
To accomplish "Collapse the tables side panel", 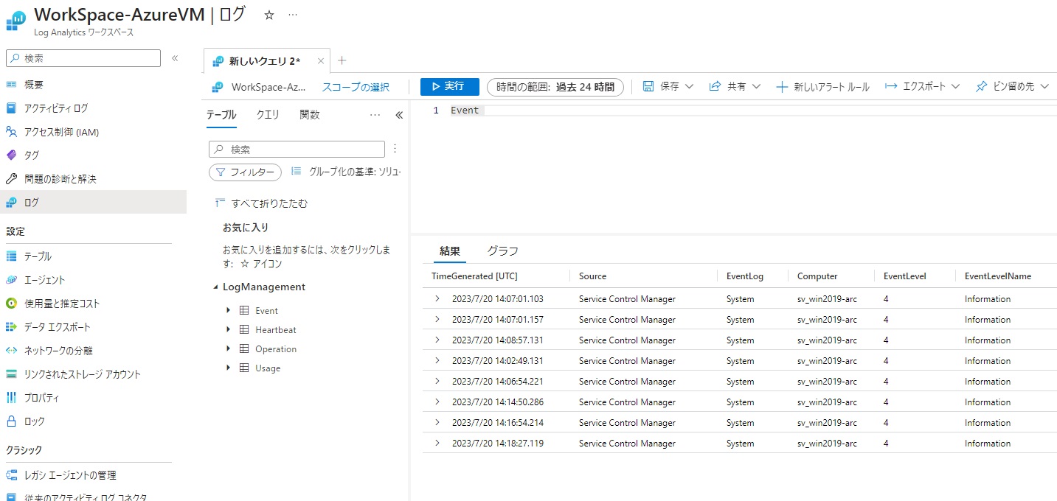I will tap(399, 115).
